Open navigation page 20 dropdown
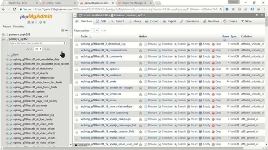The height and width of the screenshot is (150, 268). [x=38, y=49]
